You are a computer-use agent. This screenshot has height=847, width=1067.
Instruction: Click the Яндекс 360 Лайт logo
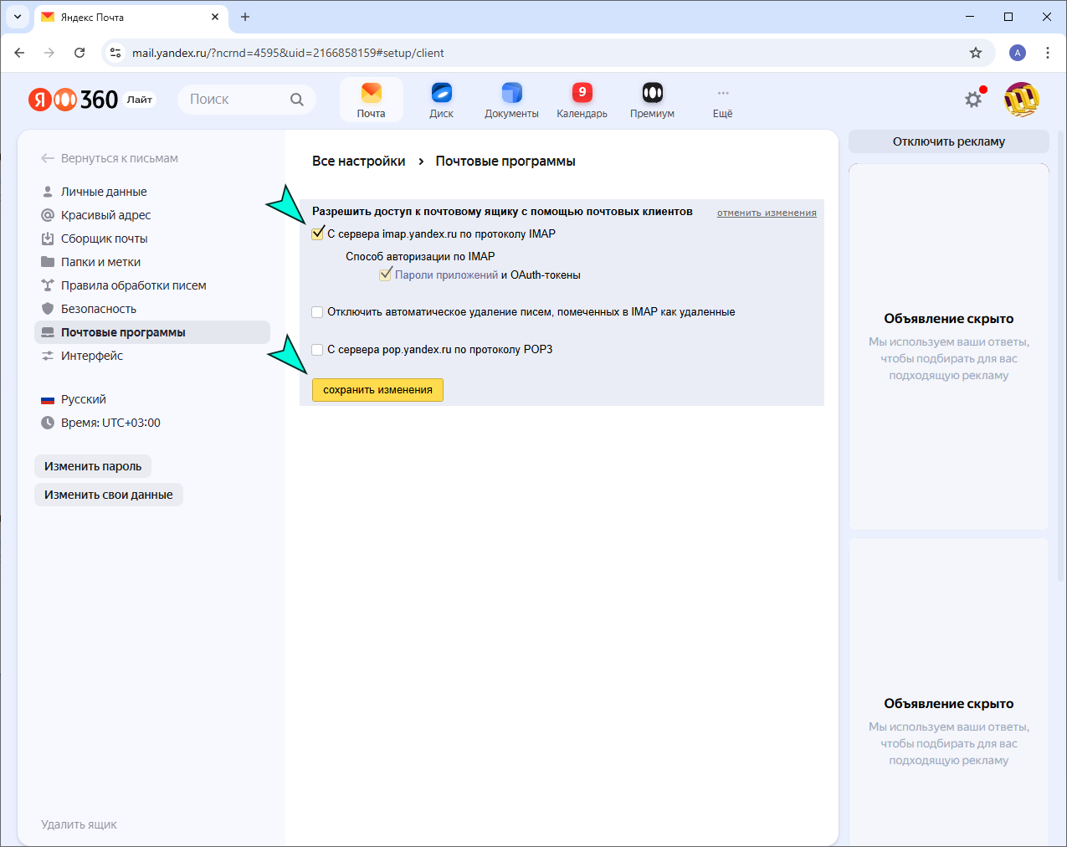click(71, 98)
